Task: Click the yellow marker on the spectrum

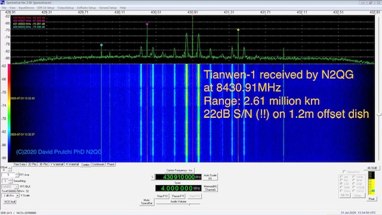Action: (x=238, y=30)
